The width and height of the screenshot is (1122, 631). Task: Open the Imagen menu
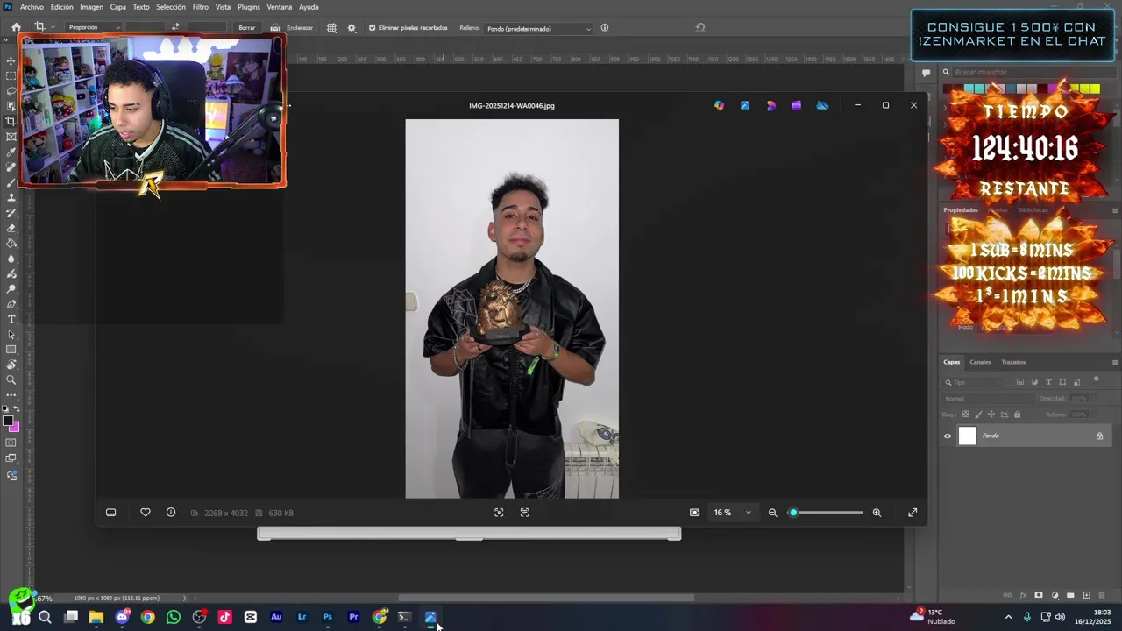(91, 7)
